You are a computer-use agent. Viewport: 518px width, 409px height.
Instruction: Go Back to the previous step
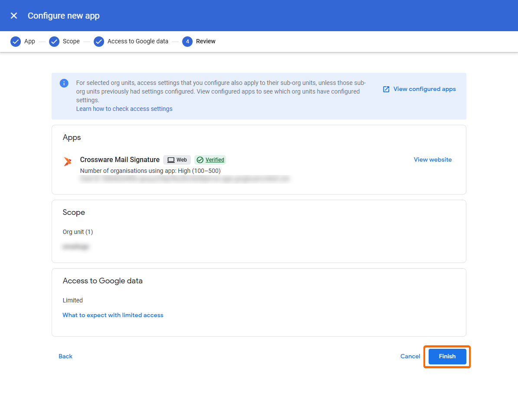[66, 357]
